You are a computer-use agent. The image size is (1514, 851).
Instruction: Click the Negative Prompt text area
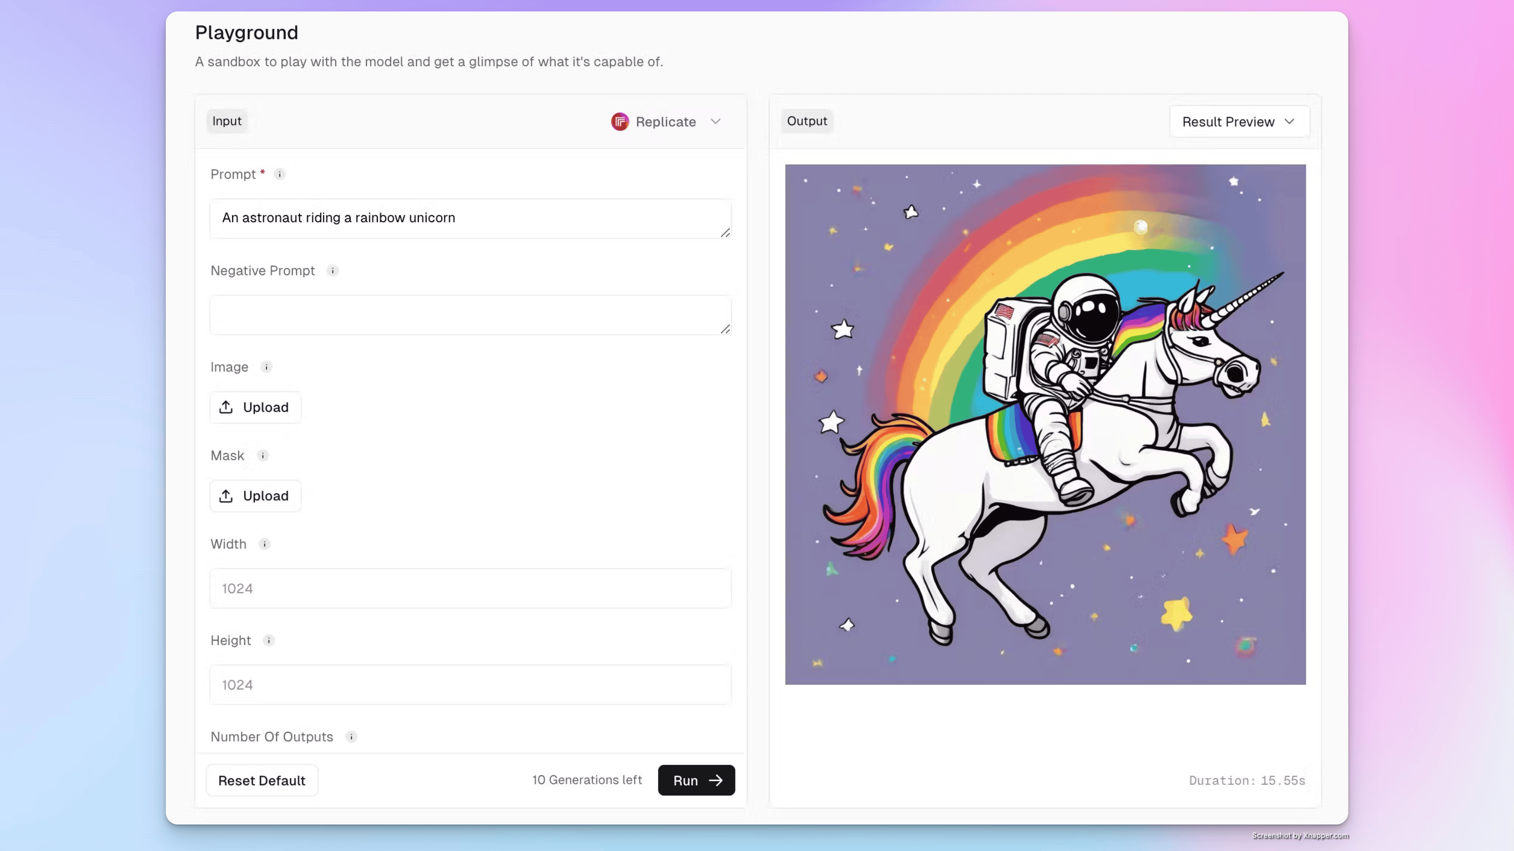pos(470,315)
